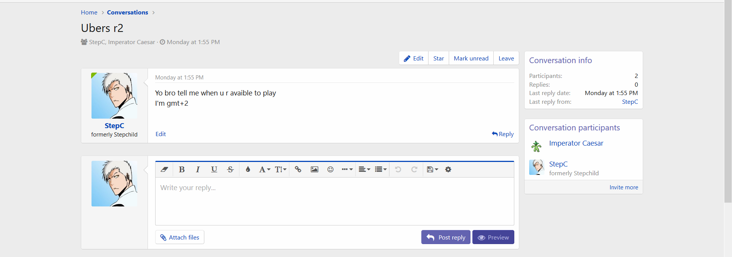The image size is (732, 257).
Task: Click inside the Write your reply field
Action: [x=334, y=201]
